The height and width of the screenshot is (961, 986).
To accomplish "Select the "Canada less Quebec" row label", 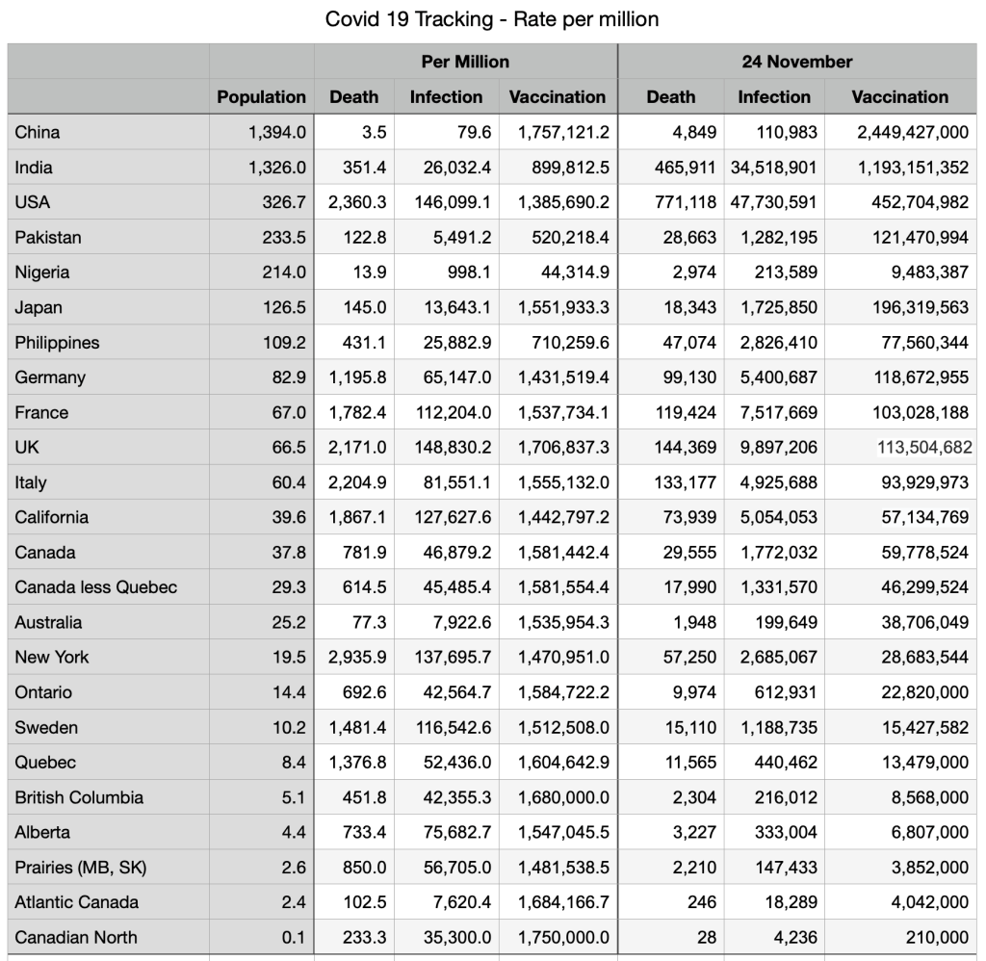I will point(95,587).
